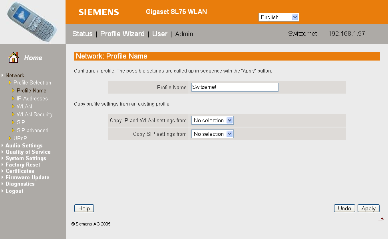Click the Logout link
Screen dimensions: 388x239
[x=14, y=191]
